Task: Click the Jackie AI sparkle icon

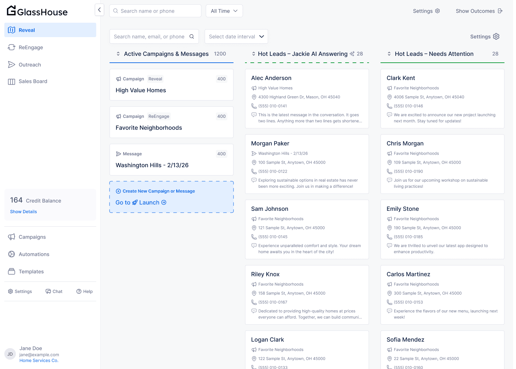Action: [352, 54]
